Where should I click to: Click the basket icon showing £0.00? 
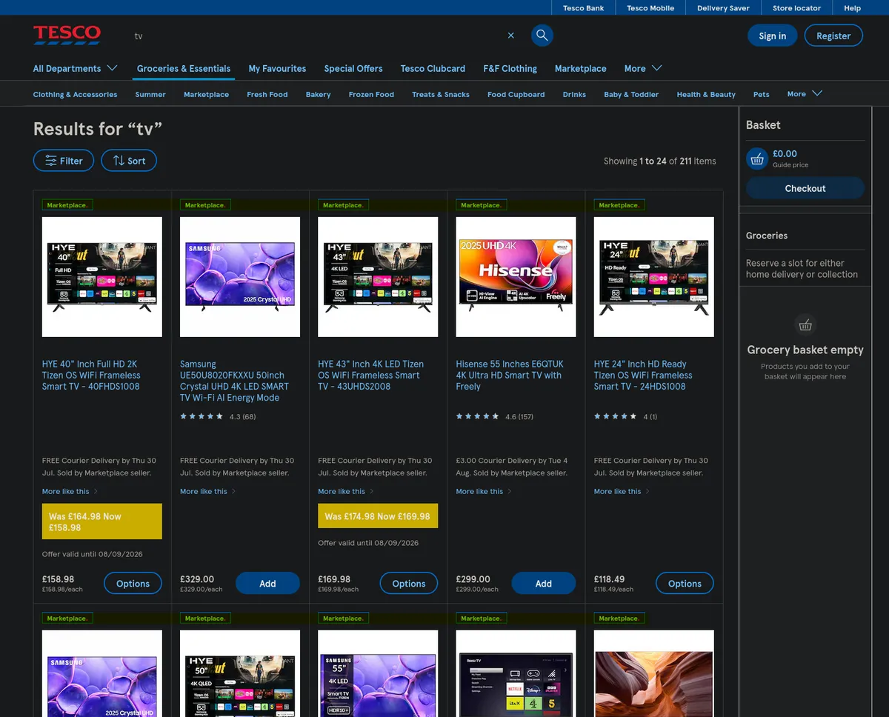[757, 159]
